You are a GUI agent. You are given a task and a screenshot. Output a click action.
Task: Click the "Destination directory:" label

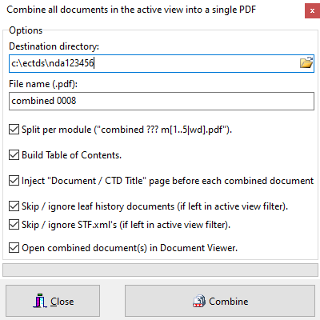tap(54, 46)
